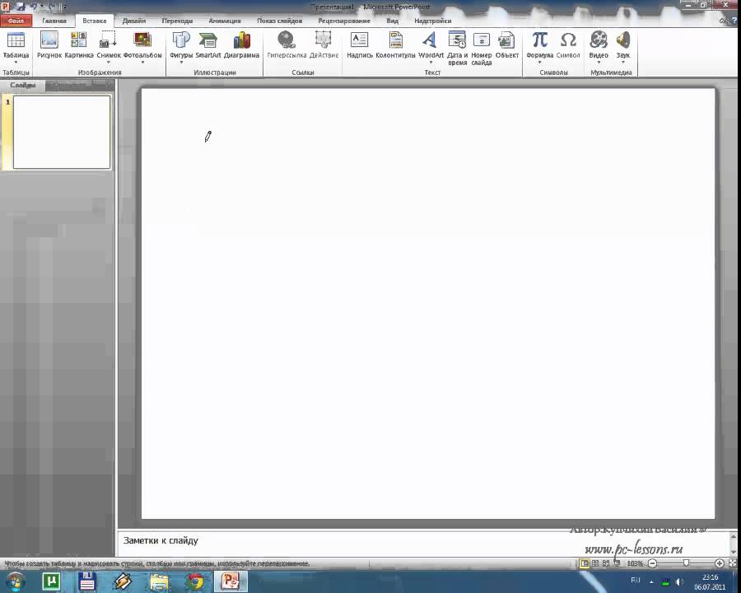Screen dimensions: 741x593
Task: Switch to the Дизайн tab
Action: pyautogui.click(x=133, y=21)
